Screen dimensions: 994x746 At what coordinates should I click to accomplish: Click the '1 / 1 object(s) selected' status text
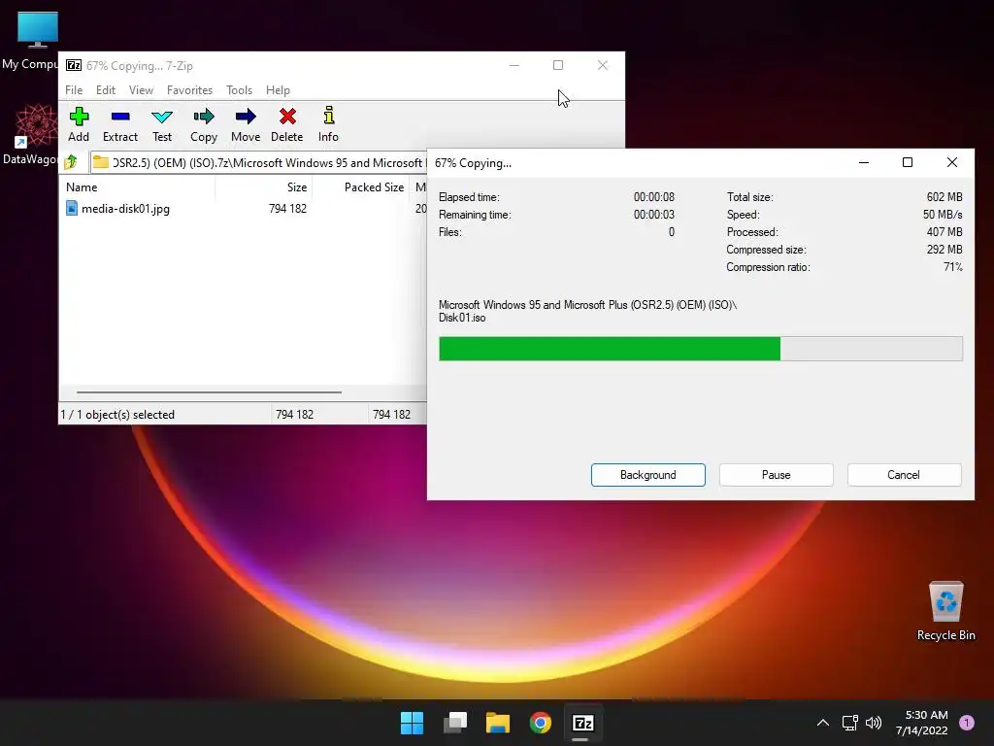[117, 414]
